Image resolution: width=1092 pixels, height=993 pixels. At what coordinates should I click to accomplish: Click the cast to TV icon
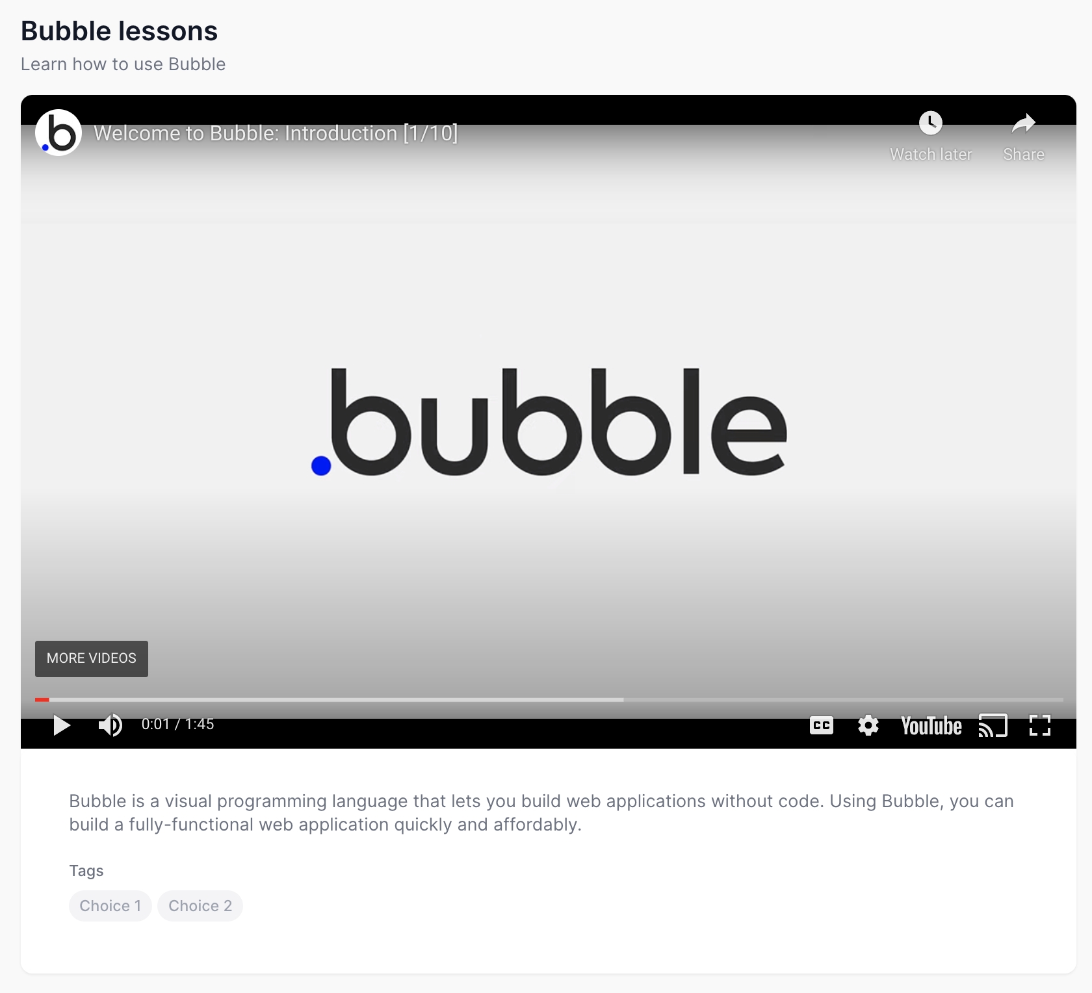coord(993,725)
